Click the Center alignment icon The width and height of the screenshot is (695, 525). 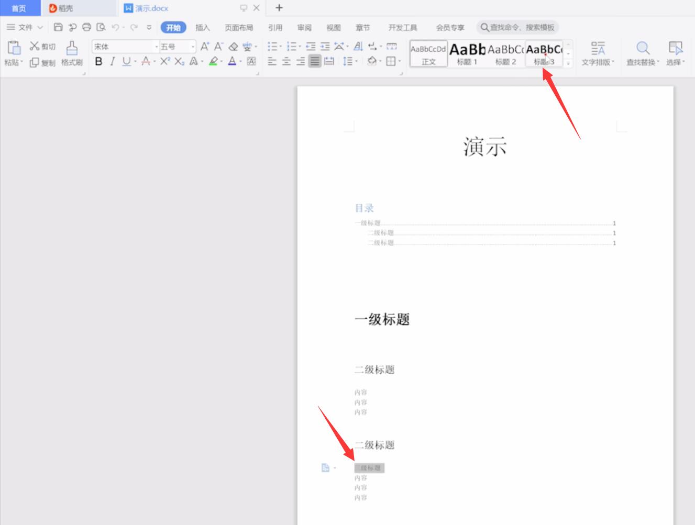click(x=286, y=61)
